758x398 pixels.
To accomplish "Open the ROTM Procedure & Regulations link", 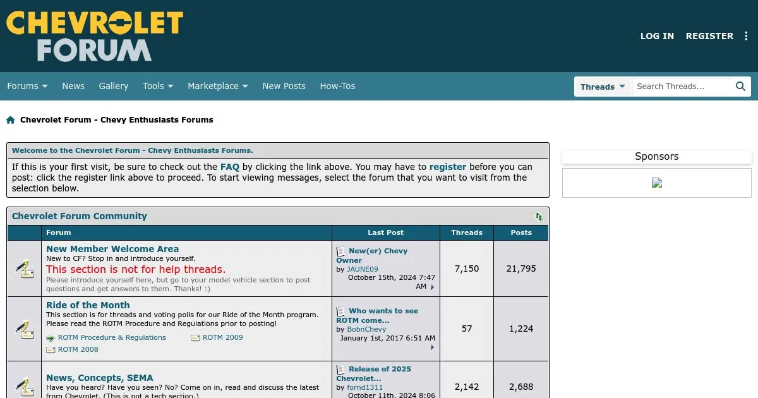I will click(112, 338).
